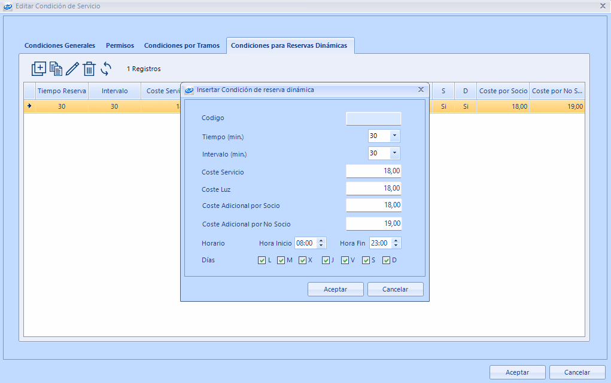This screenshot has width=611, height=383.
Task: Select the Permisos tab
Action: [x=120, y=45]
